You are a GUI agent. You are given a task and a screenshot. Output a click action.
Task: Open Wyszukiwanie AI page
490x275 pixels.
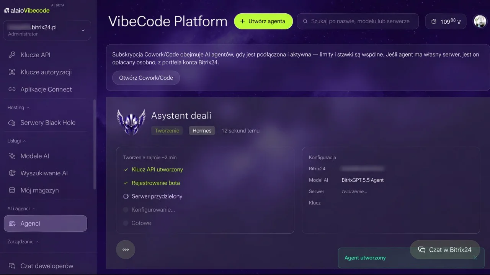tap(45, 173)
